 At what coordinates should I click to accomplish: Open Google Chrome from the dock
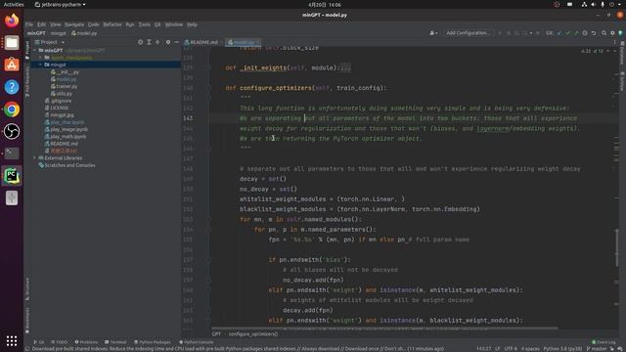click(12, 110)
